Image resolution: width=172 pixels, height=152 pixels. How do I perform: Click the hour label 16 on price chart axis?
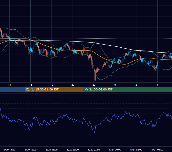(31, 85)
